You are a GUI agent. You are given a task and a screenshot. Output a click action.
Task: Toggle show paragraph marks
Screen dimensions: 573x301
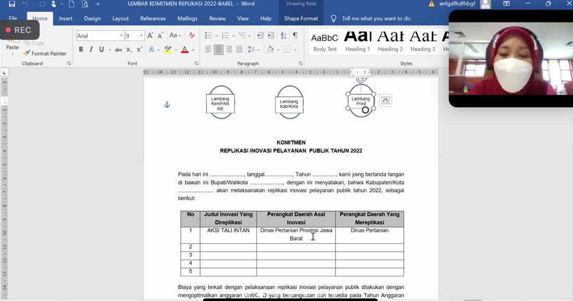coord(295,35)
